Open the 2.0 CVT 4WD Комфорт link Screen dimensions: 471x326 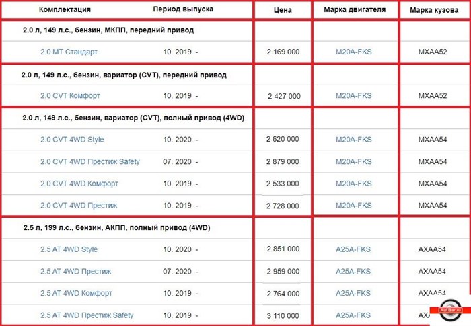tap(79, 184)
